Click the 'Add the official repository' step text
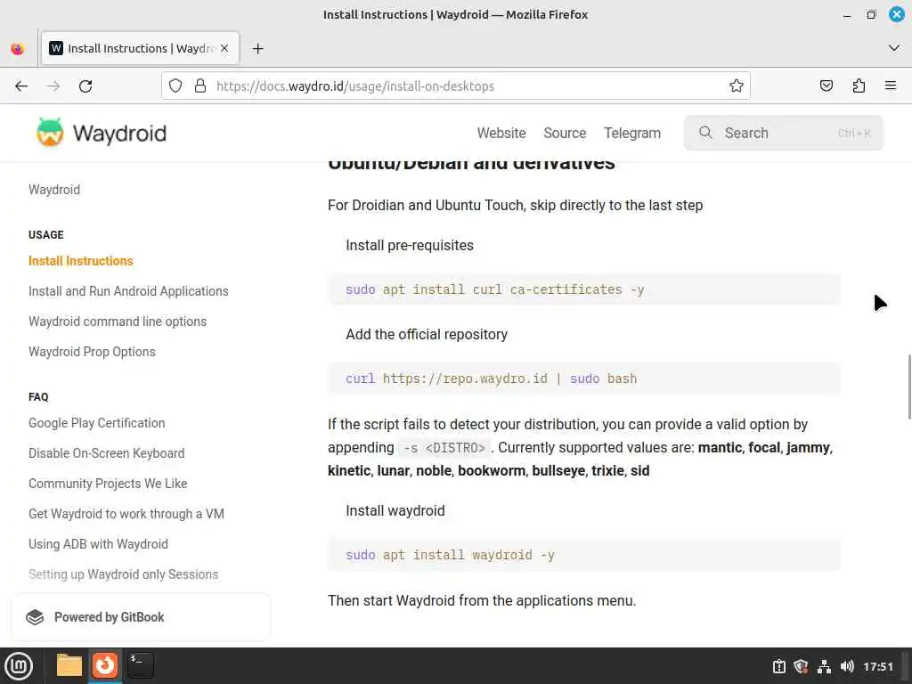Viewport: 912px width, 684px height. click(427, 335)
